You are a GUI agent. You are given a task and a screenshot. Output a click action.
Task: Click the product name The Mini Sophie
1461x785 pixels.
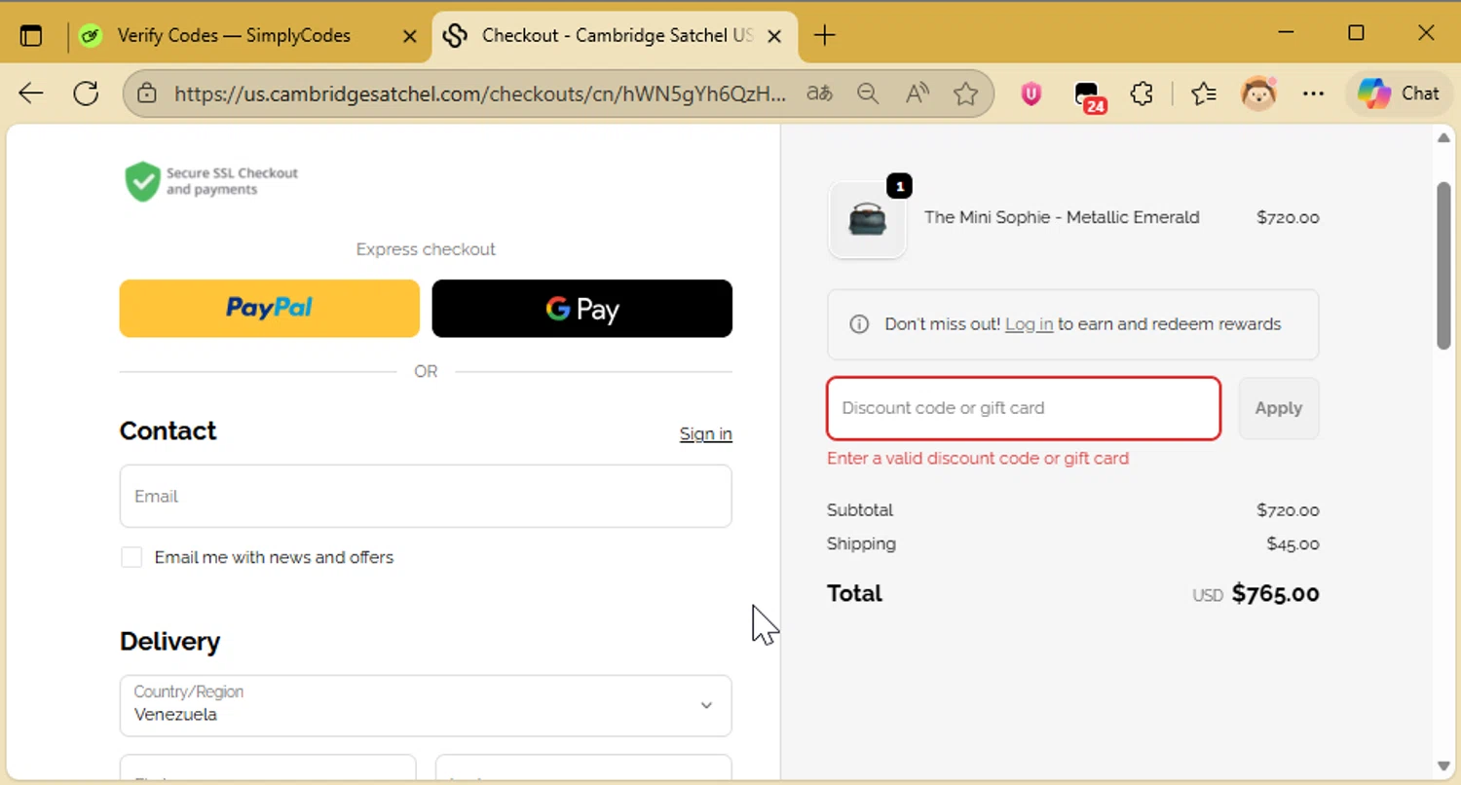pyautogui.click(x=1062, y=217)
